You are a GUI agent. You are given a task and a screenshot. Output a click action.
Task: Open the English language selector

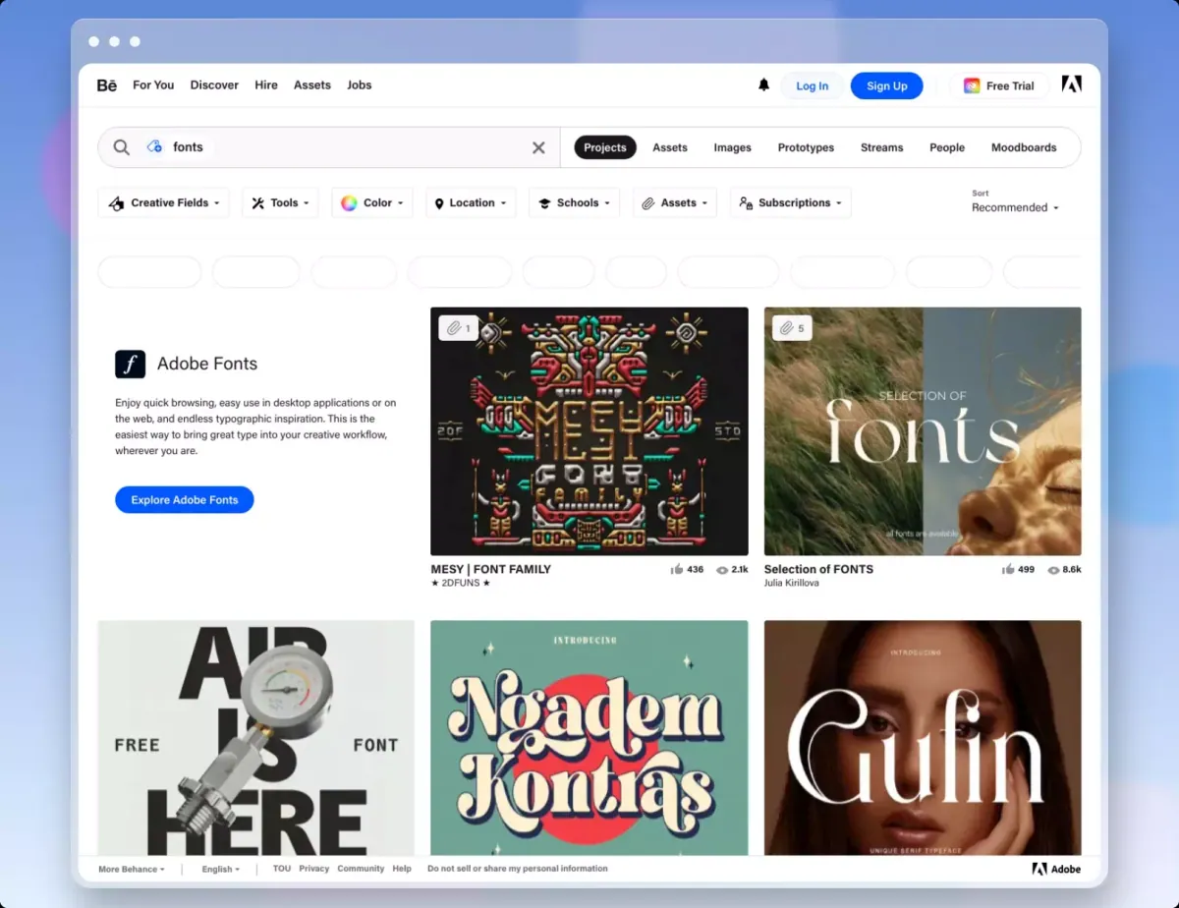[x=221, y=869]
